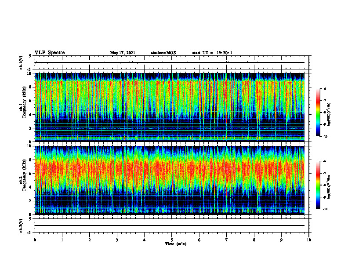This screenshot has height=269, width=348.
Task: Click time axis tick label "3"
Action: [x=117, y=240]
